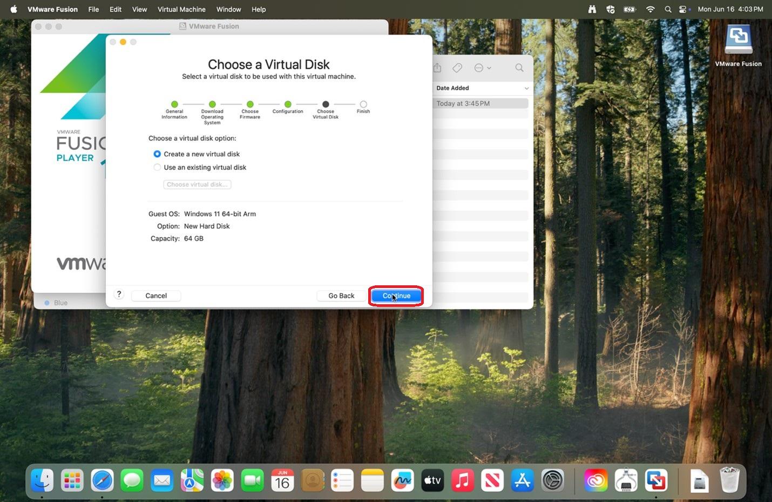Open Contacts from the Dock

[312, 480]
